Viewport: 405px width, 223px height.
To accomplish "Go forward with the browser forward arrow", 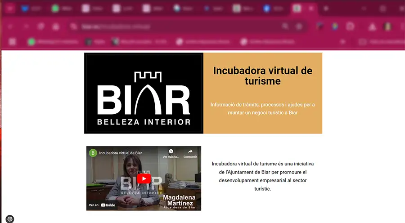I will click(26, 27).
